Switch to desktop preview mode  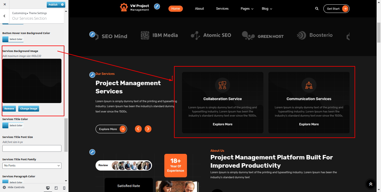(48, 188)
